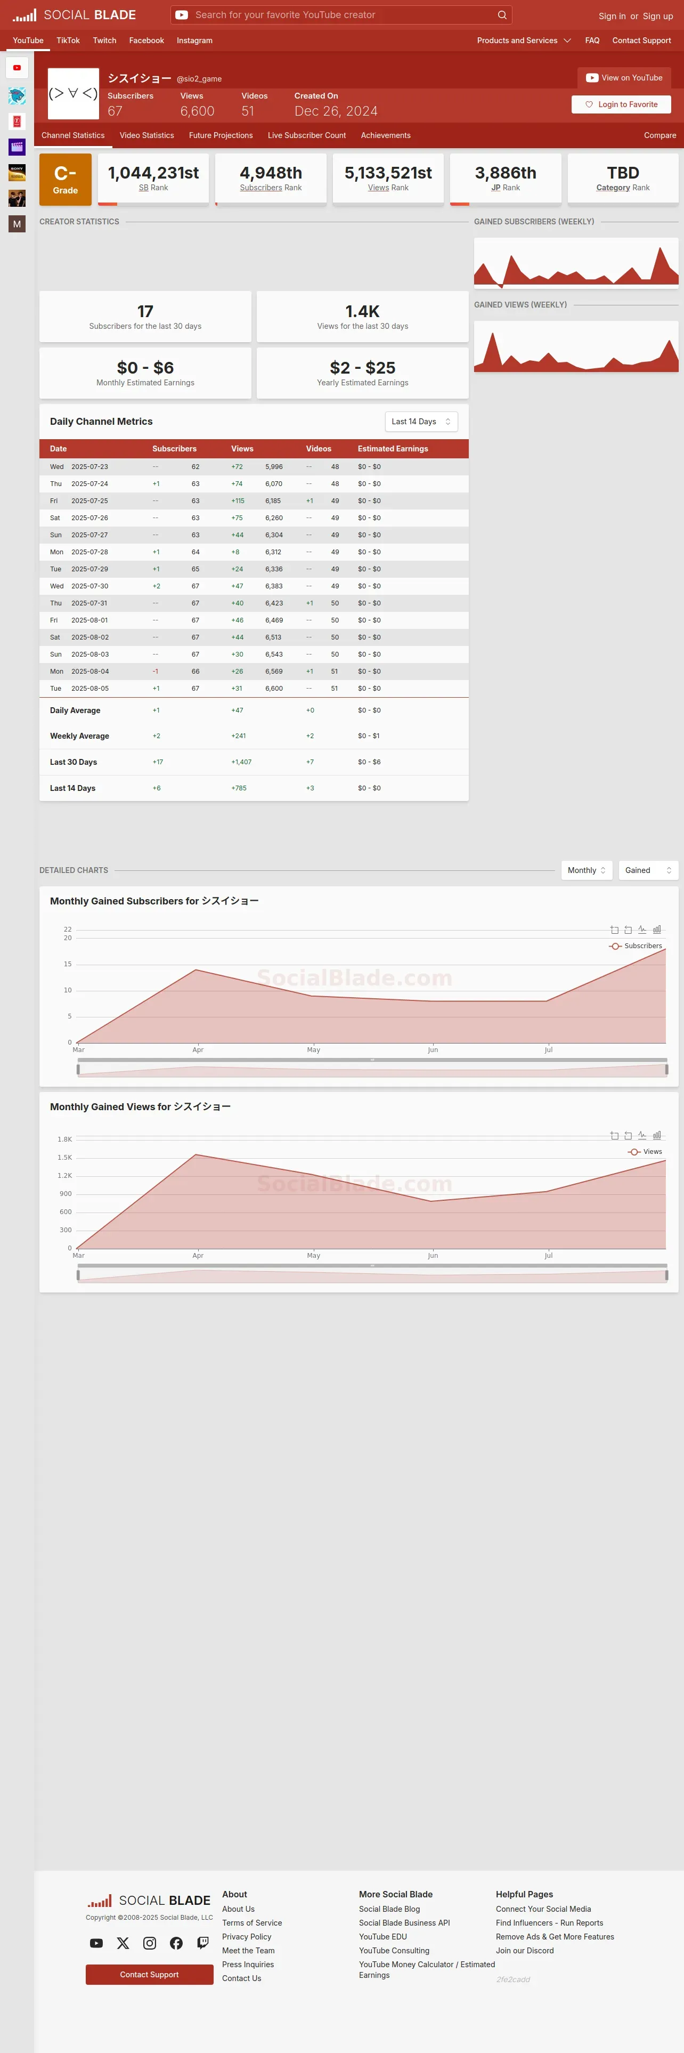Open the YouTube footer icon
The height and width of the screenshot is (2053, 684).
pyautogui.click(x=96, y=1943)
